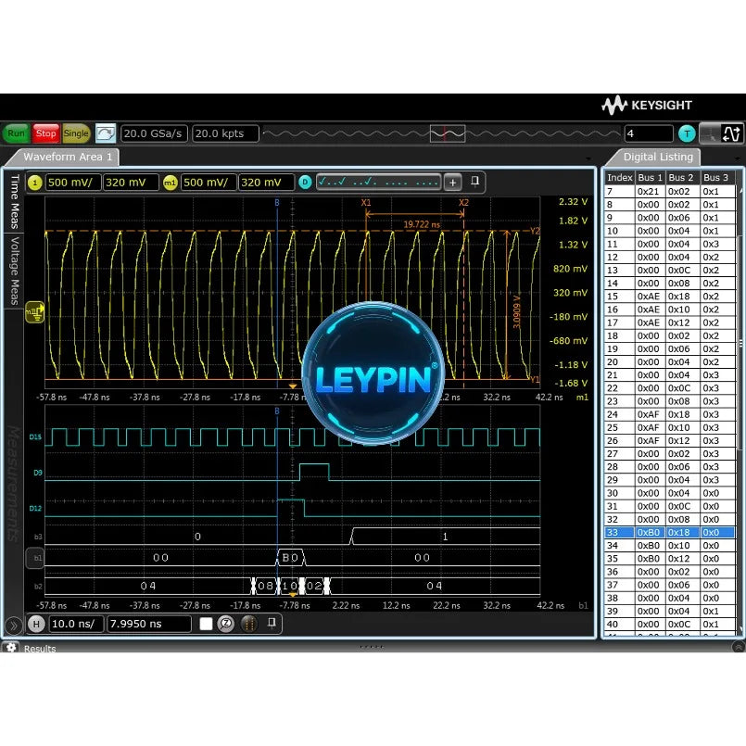The image size is (746, 746).
Task: Add a channel with the plus button
Action: [452, 183]
